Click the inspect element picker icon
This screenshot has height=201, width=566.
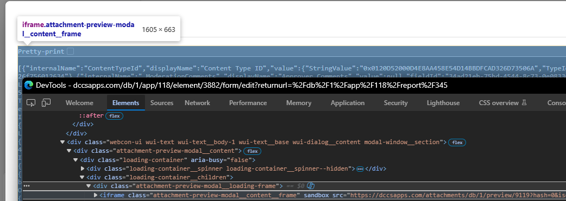point(32,103)
